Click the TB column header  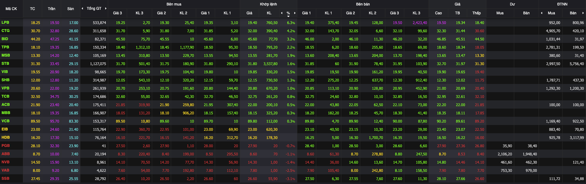click(x=457, y=13)
